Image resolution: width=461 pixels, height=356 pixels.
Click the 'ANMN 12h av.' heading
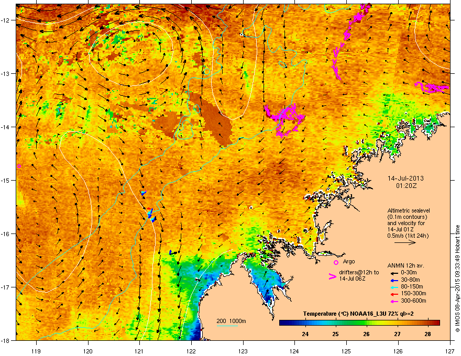click(x=405, y=265)
